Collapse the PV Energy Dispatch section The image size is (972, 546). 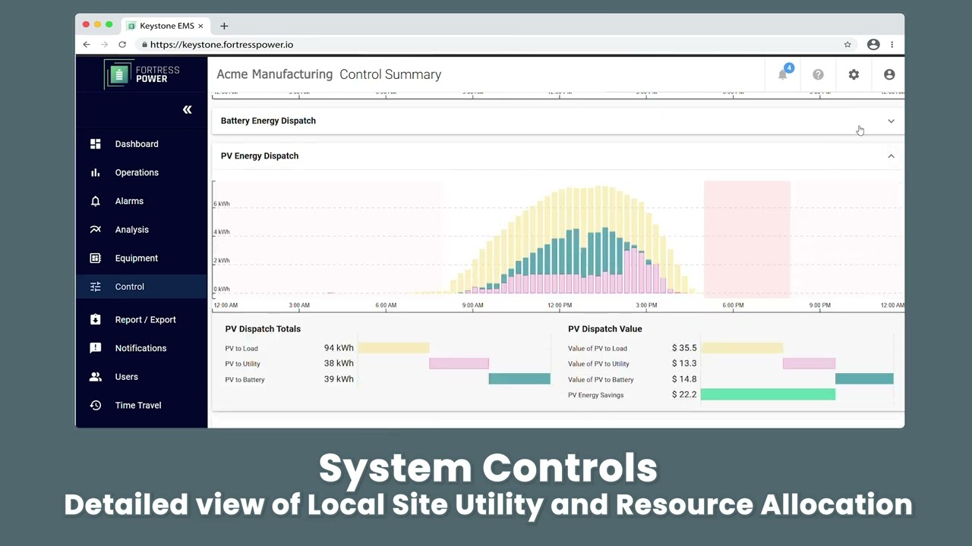[x=891, y=156]
